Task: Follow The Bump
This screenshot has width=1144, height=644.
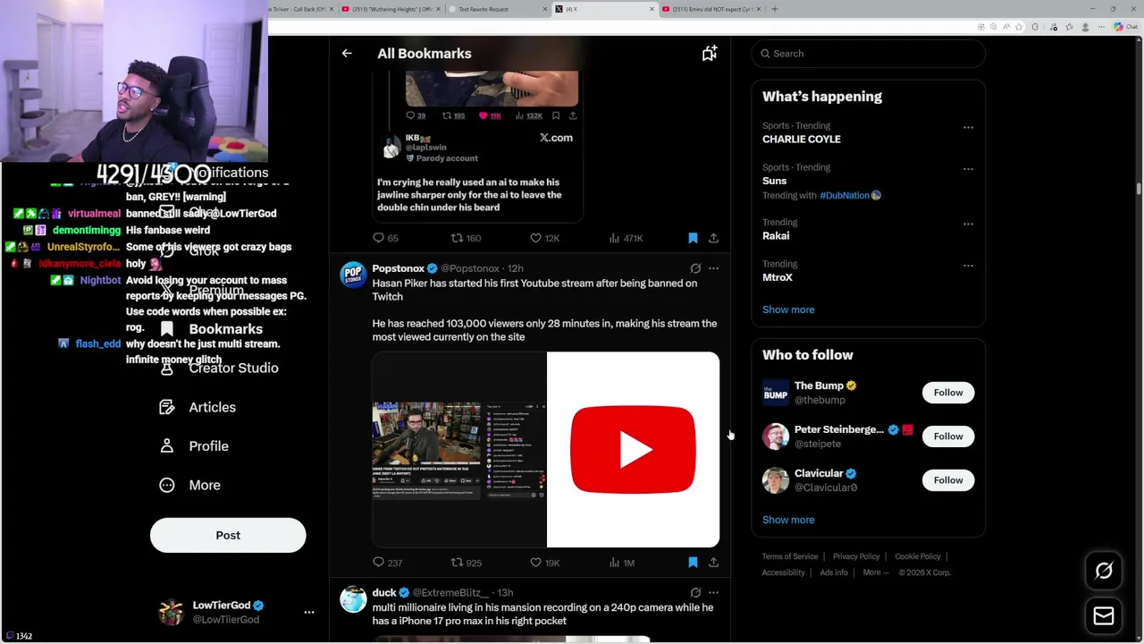Action: tap(948, 393)
